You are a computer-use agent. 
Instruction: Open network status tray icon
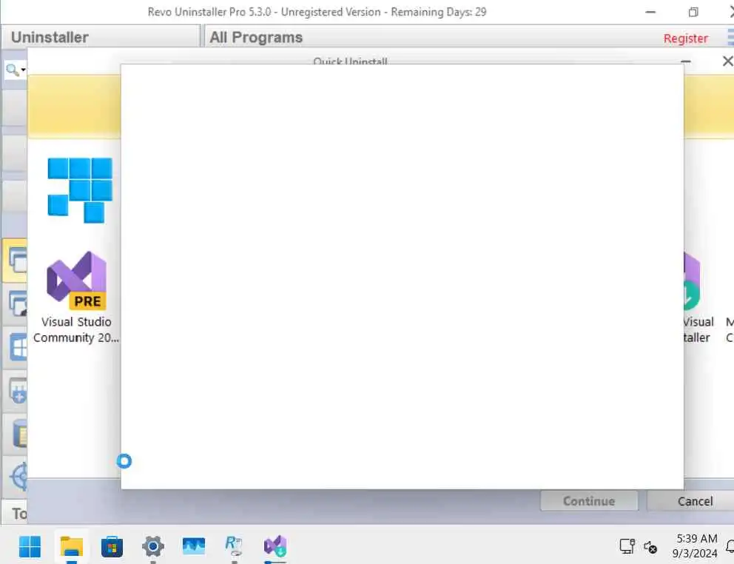pyautogui.click(x=627, y=546)
